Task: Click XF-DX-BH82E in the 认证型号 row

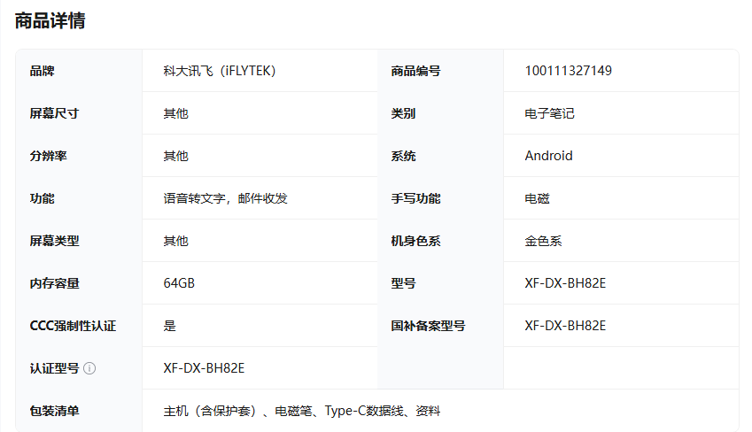Action: 204,368
